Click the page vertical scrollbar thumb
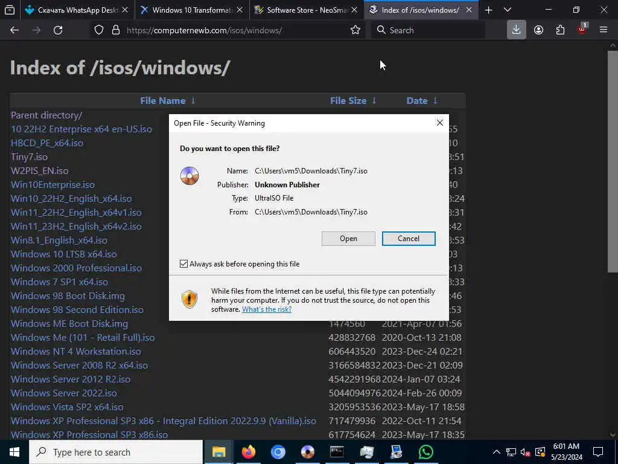This screenshot has height=464, width=618. click(613, 162)
